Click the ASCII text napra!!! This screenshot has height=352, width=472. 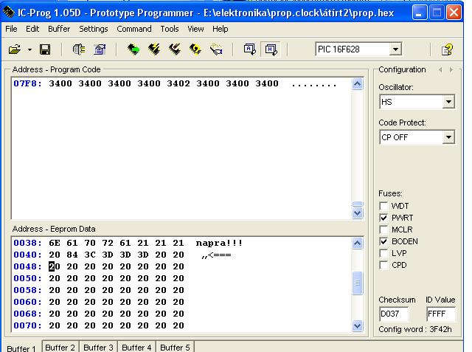coord(219,243)
